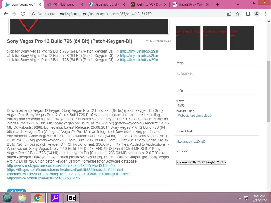
Task: Close the 404 Not Found tab
Action: 82,4
